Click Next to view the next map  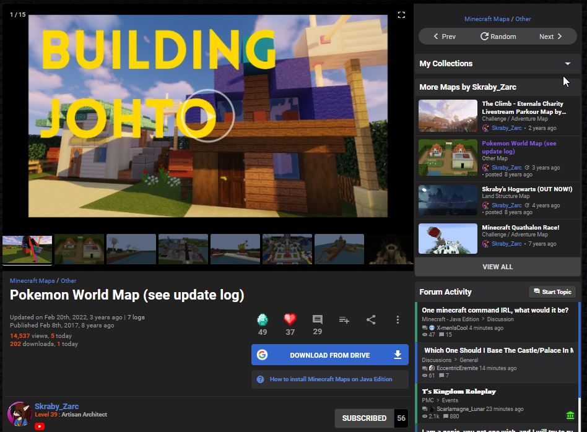549,36
